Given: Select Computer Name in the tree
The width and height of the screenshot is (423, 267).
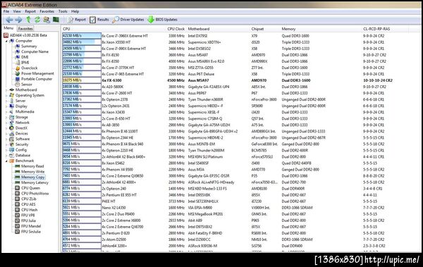Looking at the screenshot, I should (x=32, y=51).
